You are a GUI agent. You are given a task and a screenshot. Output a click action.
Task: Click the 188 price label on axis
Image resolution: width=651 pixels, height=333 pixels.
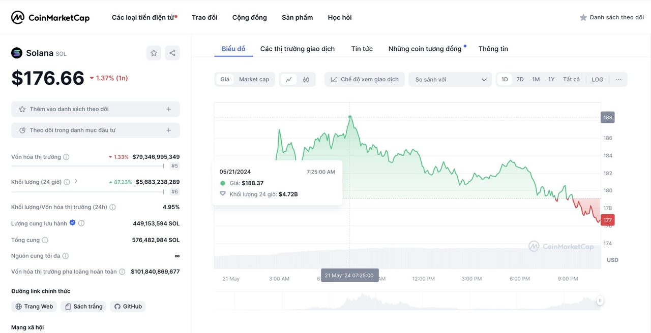tap(608, 117)
